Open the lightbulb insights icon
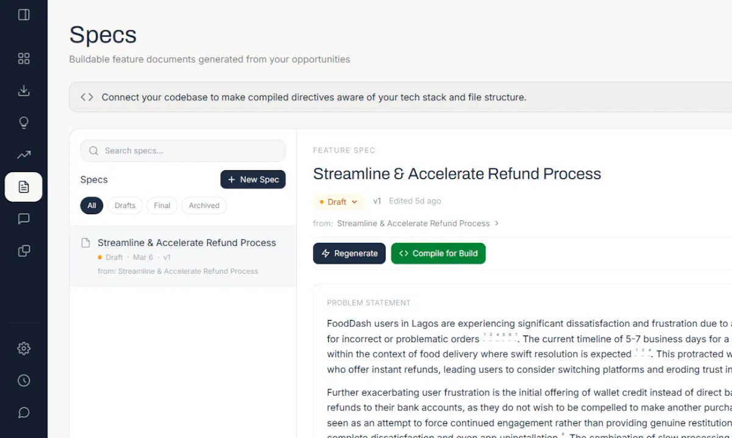 [x=24, y=123]
